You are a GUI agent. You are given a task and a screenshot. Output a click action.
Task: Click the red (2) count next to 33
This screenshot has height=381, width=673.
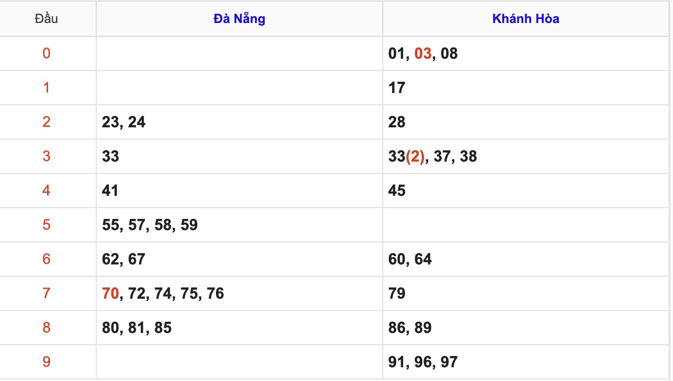coord(415,156)
